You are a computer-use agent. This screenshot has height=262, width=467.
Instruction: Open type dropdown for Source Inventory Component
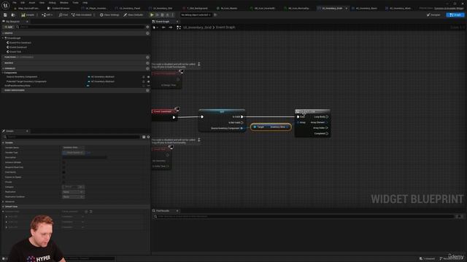[101, 77]
